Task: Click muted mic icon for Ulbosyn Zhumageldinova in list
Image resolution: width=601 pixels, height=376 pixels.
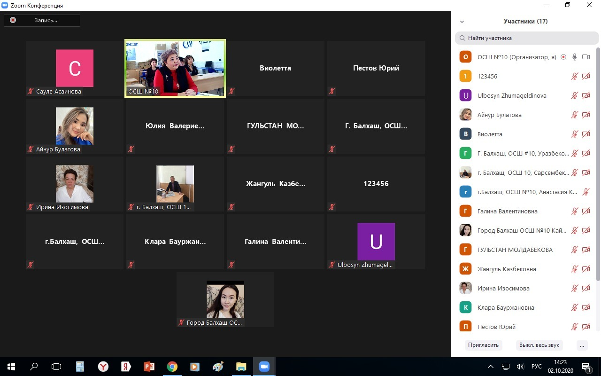Action: [574, 95]
